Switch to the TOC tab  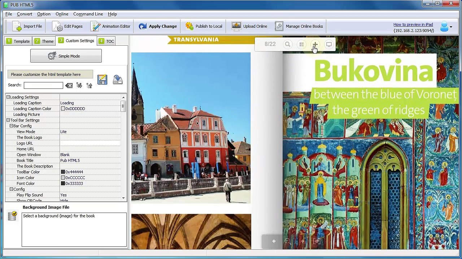tap(106, 41)
